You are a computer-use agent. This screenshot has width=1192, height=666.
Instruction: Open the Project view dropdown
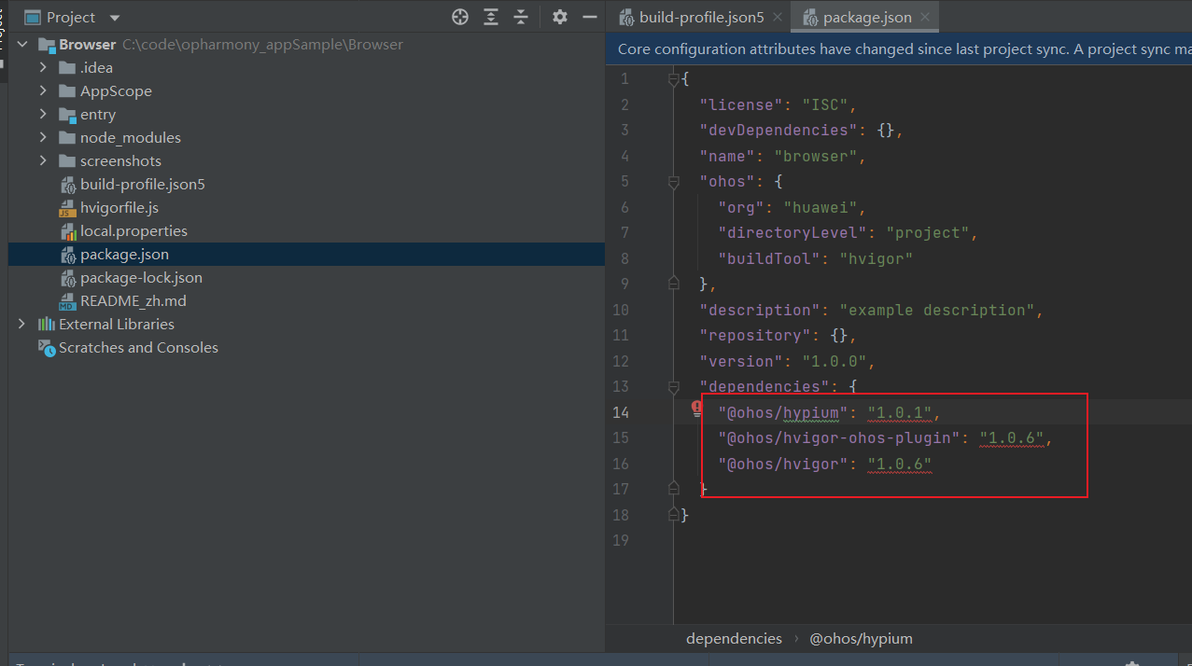[x=115, y=18]
